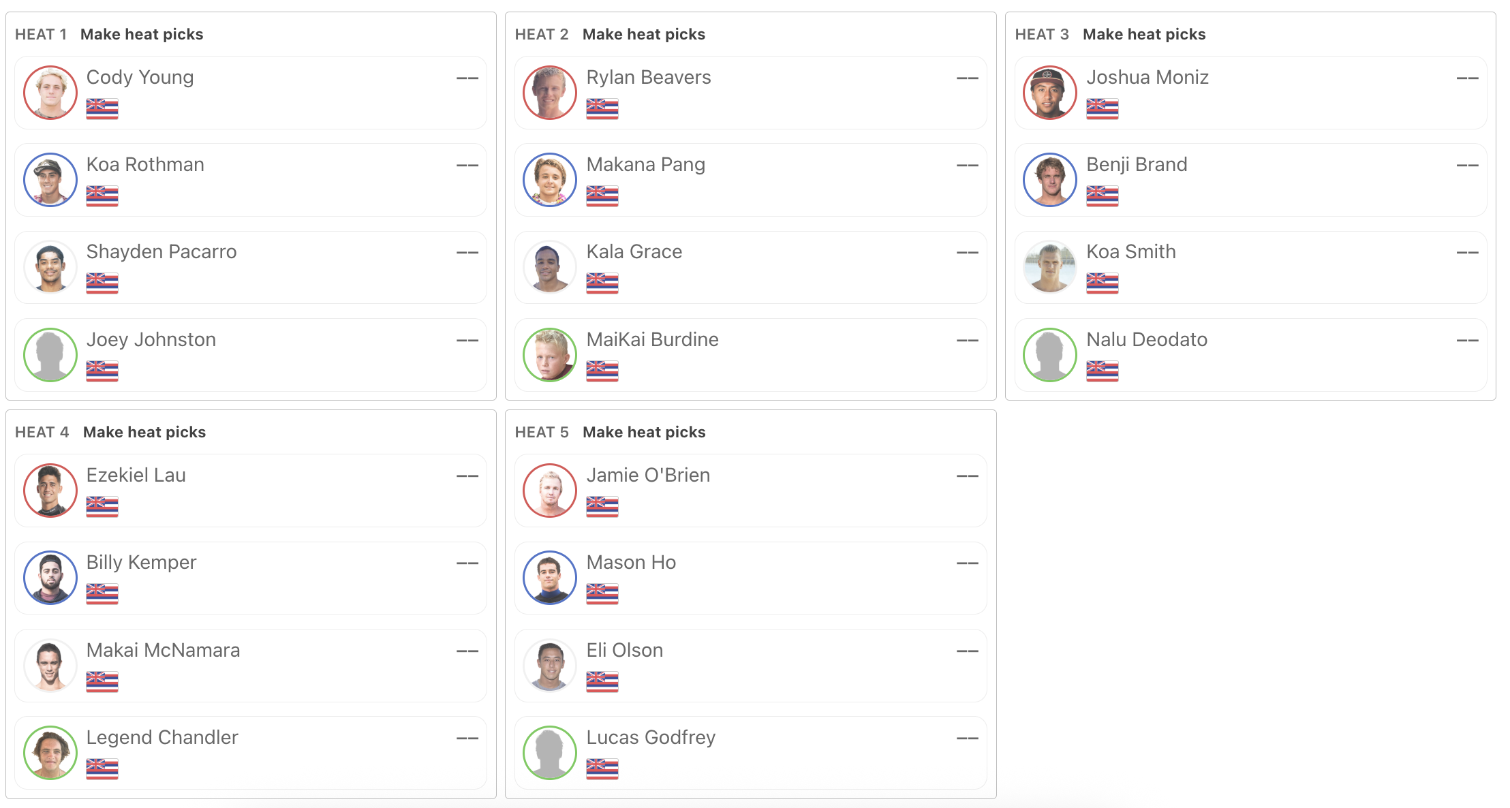The height and width of the screenshot is (808, 1510).
Task: Click Nalu Deodato's placeholder avatar
Action: click(1050, 355)
